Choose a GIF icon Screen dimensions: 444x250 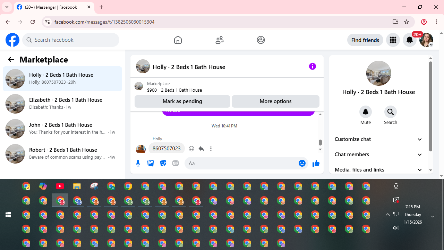[176, 163]
